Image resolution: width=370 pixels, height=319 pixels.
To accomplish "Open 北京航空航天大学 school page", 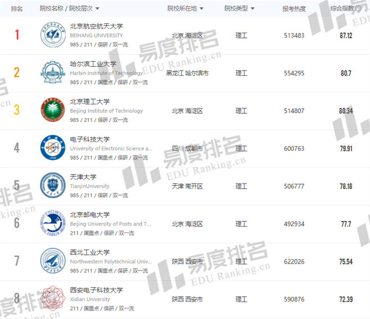I will click(x=96, y=26).
